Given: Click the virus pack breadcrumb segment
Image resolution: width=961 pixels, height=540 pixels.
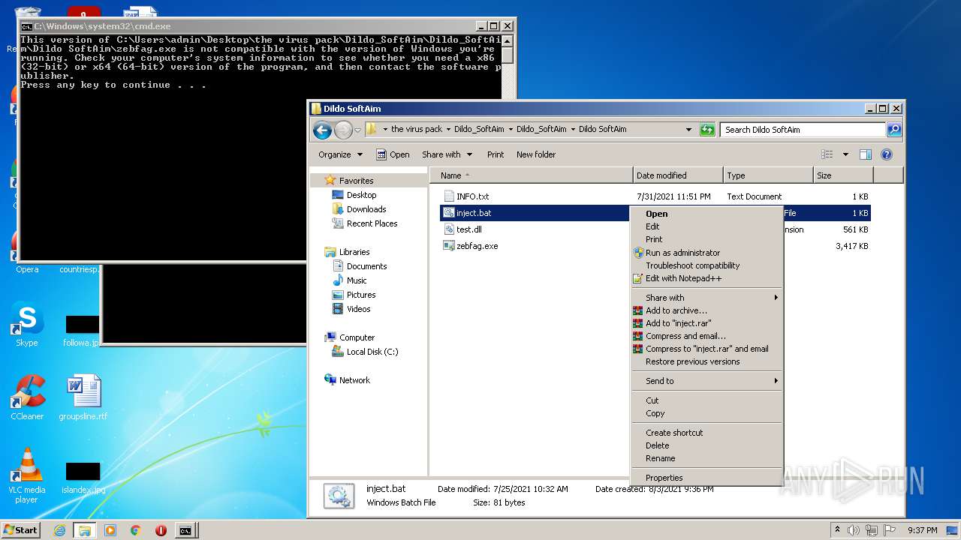Looking at the screenshot, I should 417,129.
